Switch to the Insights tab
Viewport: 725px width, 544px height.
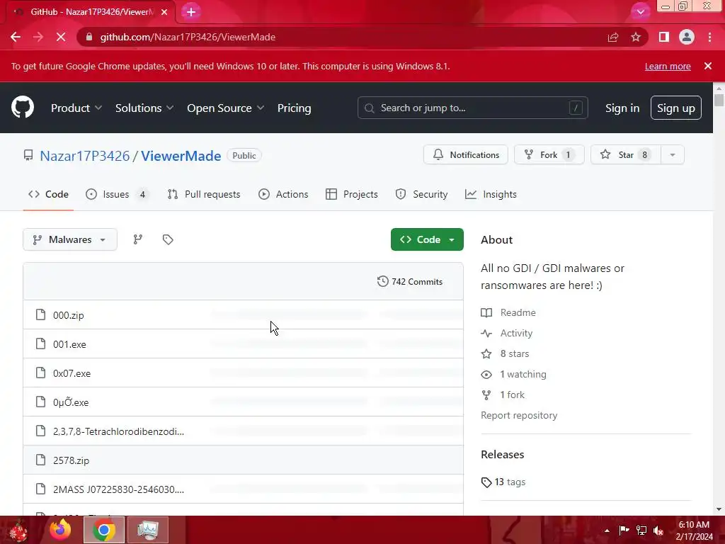[x=491, y=194]
